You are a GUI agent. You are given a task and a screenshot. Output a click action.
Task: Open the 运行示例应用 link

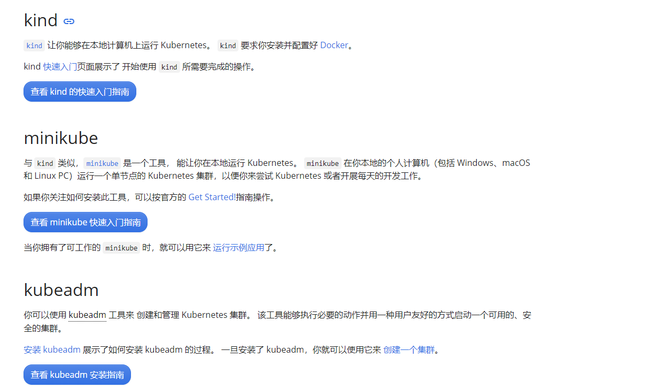pyautogui.click(x=239, y=247)
